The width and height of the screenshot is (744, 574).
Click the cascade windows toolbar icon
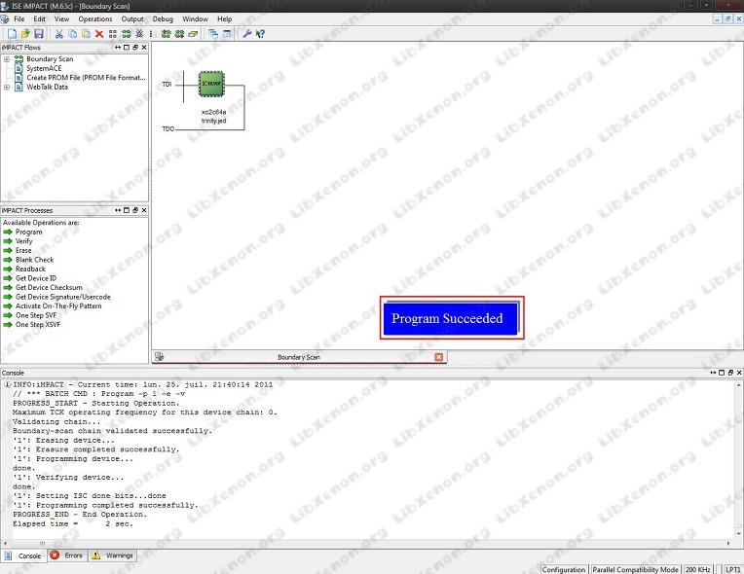(213, 34)
